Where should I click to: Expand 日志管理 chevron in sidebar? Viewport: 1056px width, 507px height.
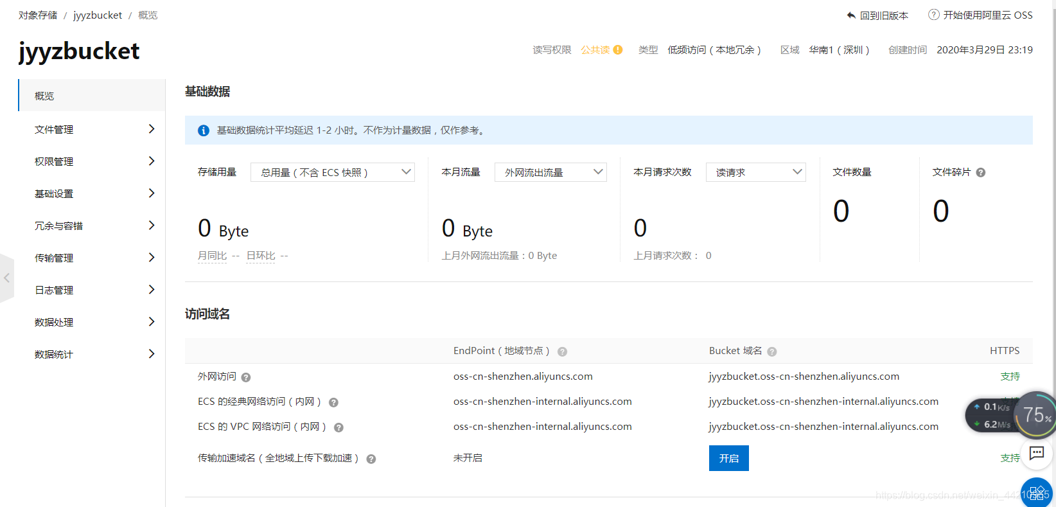(x=152, y=290)
